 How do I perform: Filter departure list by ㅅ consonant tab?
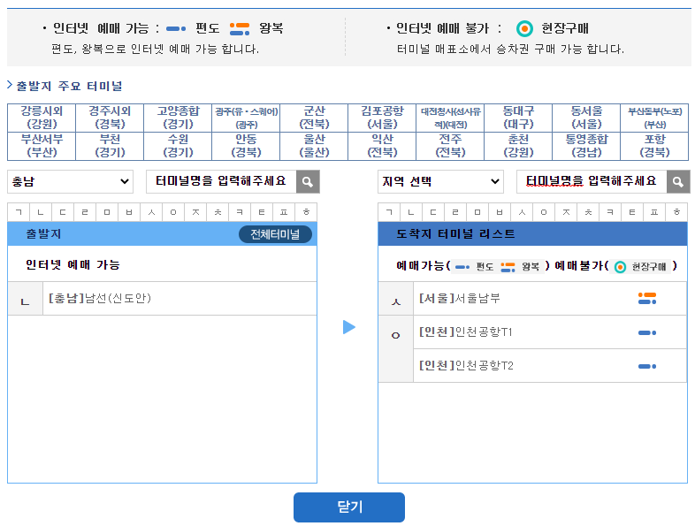(x=151, y=212)
